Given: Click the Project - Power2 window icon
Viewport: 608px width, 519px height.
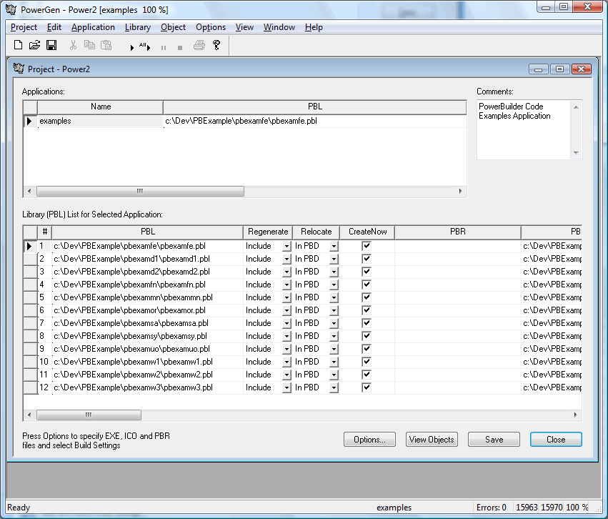Looking at the screenshot, I should [x=19, y=68].
